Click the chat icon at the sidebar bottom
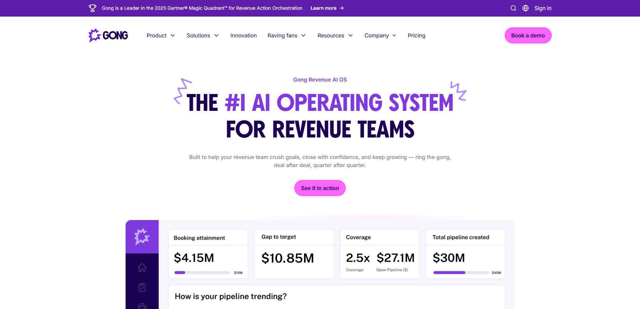The height and width of the screenshot is (309, 640). [142, 306]
